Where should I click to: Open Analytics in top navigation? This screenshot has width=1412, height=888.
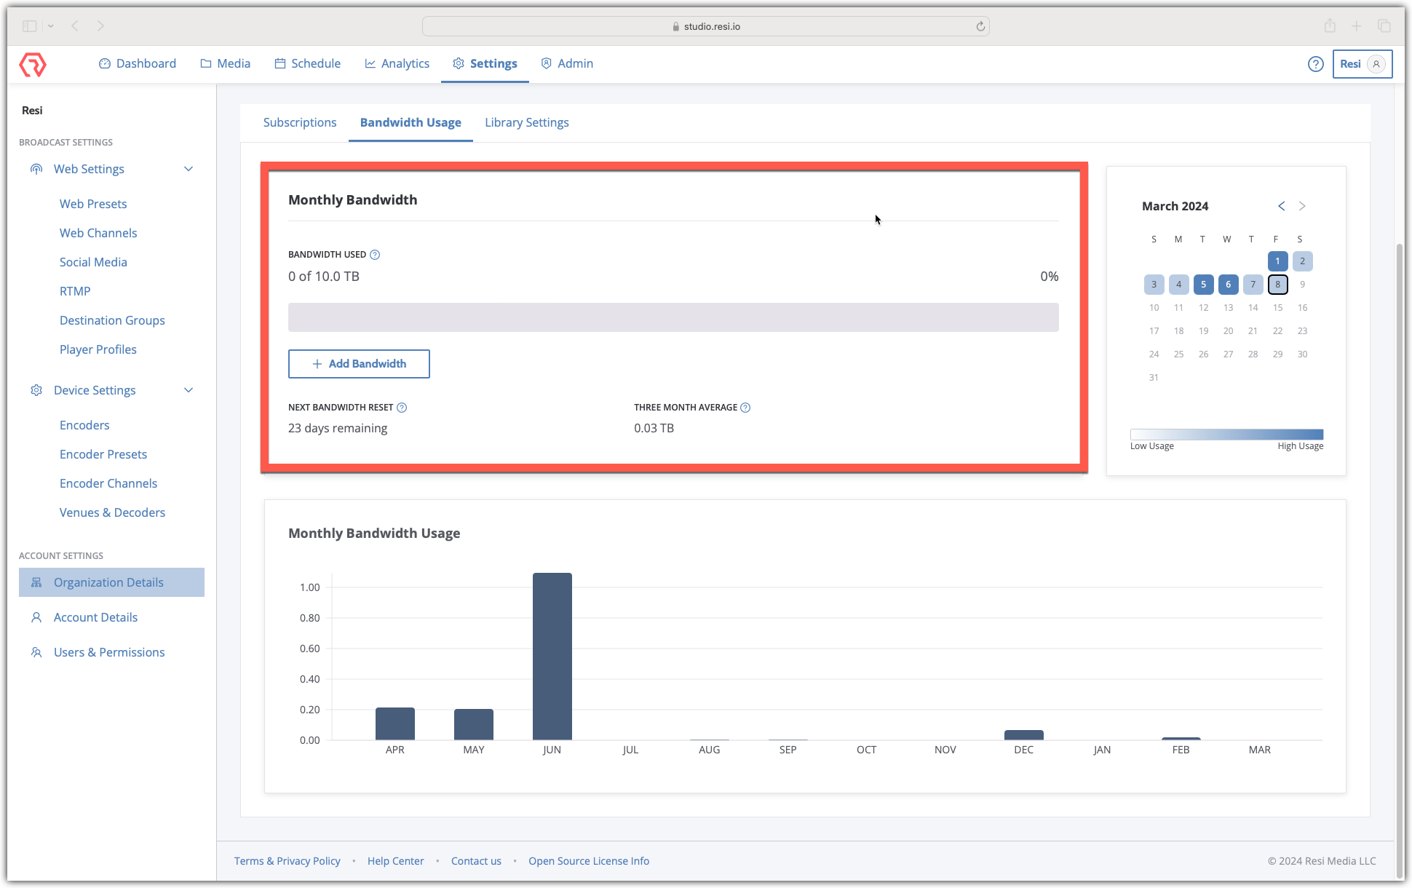pos(397,63)
